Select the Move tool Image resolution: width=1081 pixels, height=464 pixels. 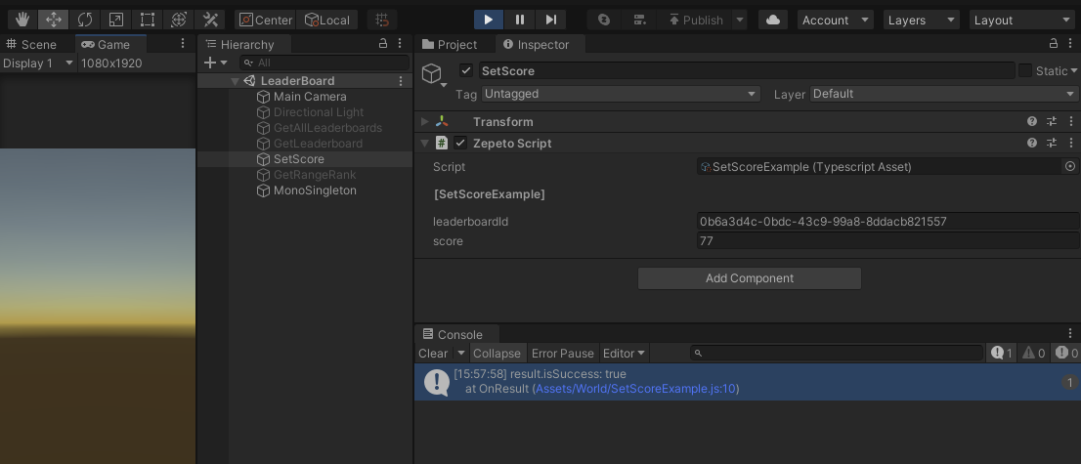(53, 20)
